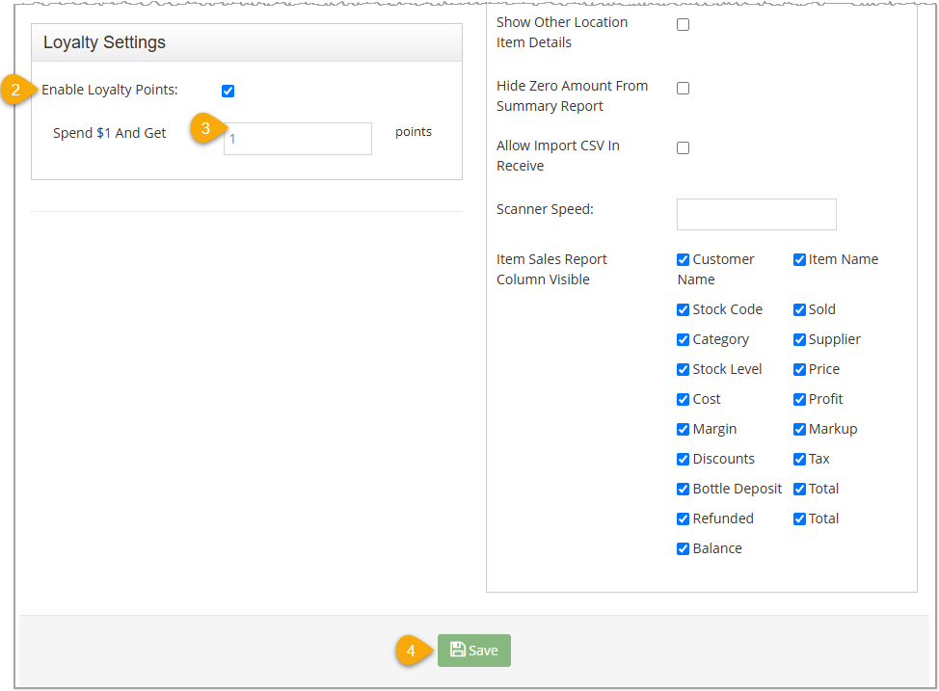Disable the Bottle Deposit column

pos(683,489)
